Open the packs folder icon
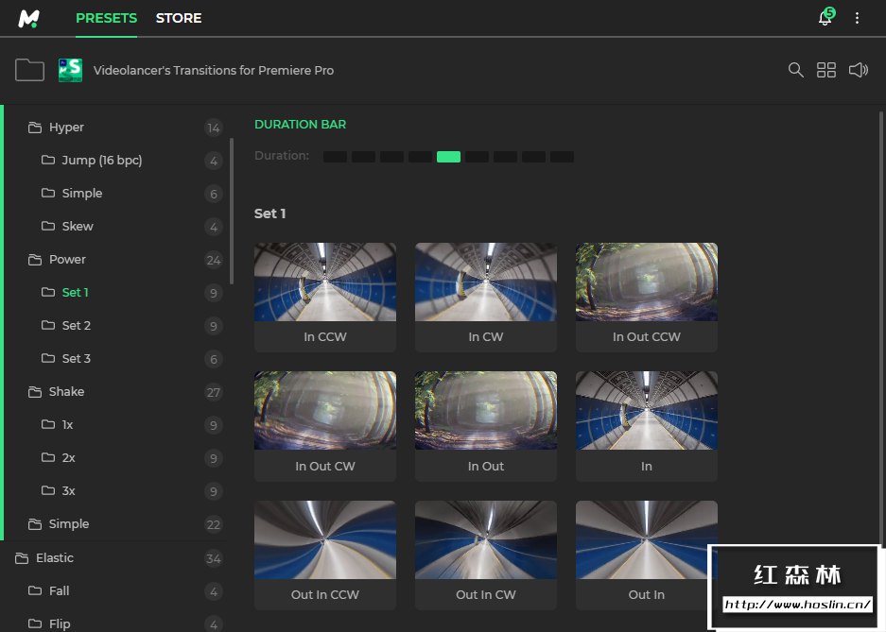 tap(29, 70)
